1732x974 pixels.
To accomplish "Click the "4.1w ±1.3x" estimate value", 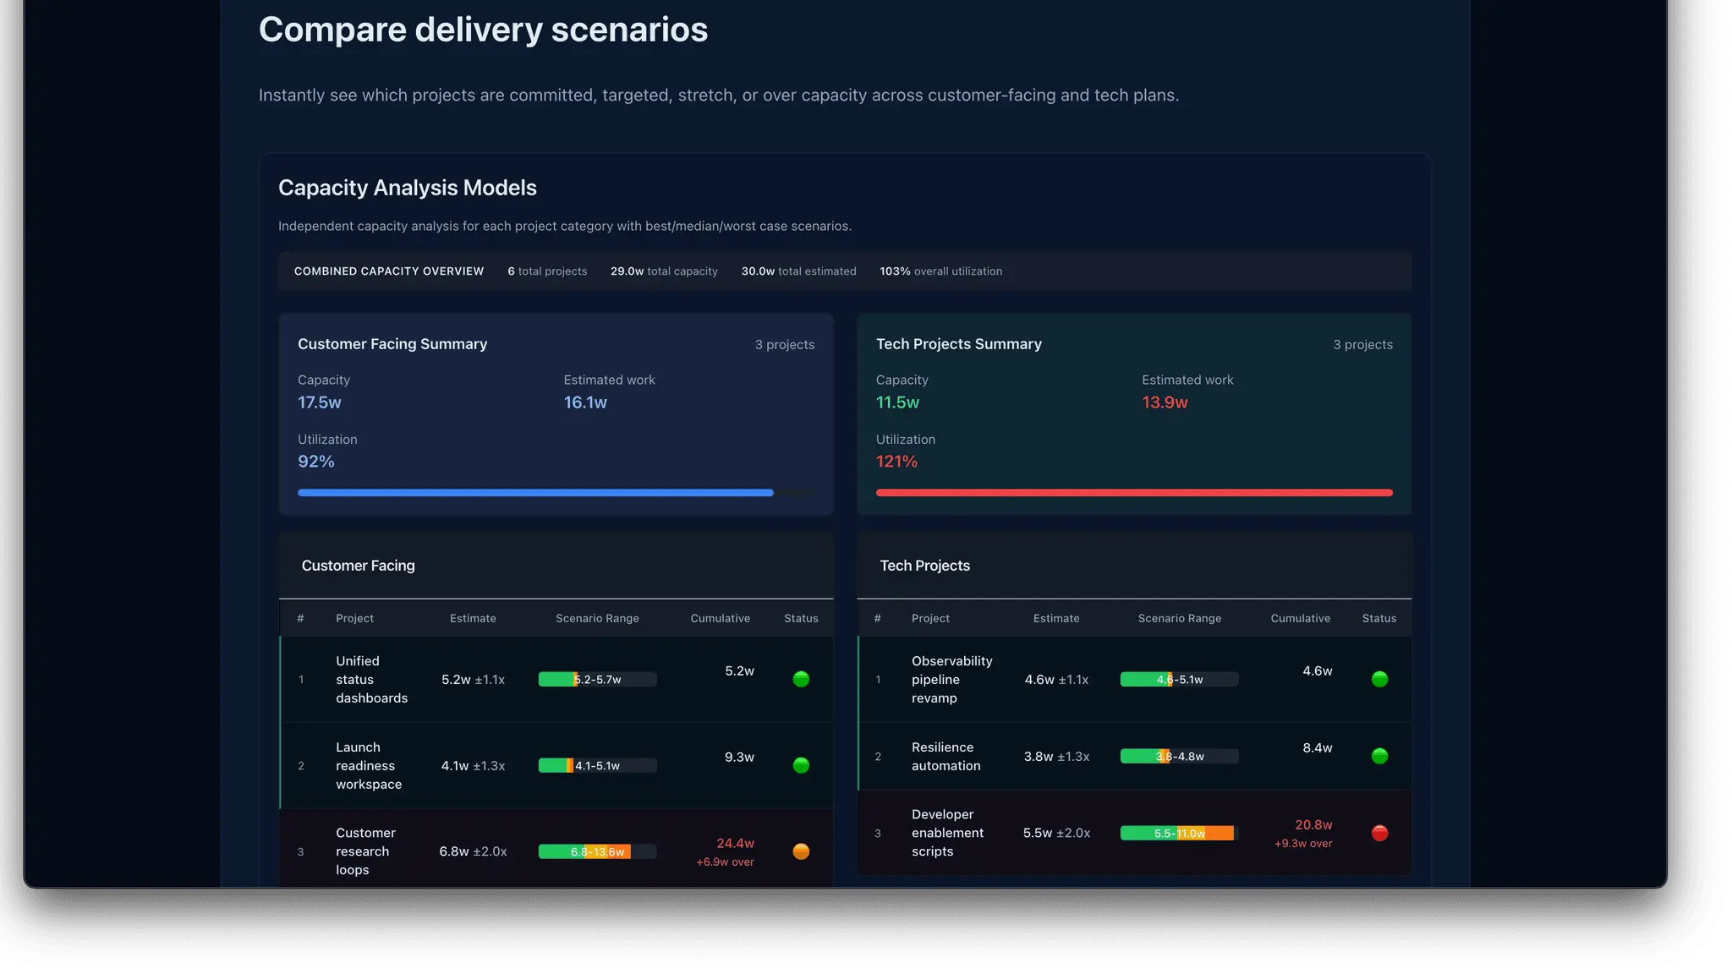I will point(473,765).
